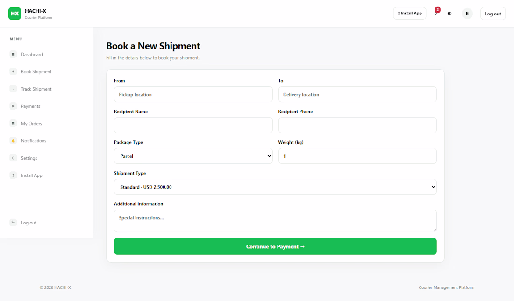Click the green HX logo icon
The height and width of the screenshot is (301, 514).
point(14,14)
